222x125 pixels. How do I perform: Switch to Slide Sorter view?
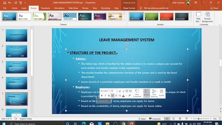click(x=173, y=119)
